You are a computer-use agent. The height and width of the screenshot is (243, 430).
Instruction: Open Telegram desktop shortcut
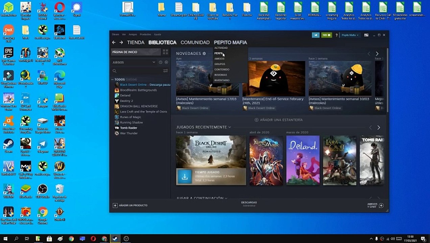(x=43, y=146)
